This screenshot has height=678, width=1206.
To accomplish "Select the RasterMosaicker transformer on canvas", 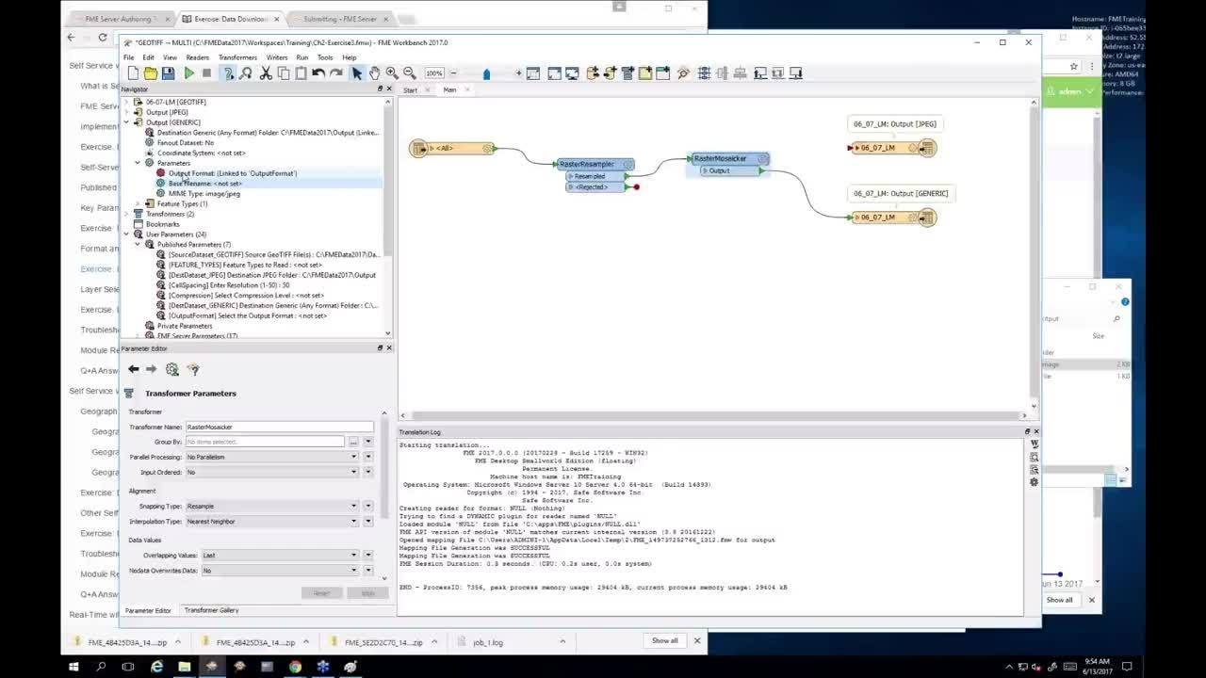I will pyautogui.click(x=730, y=159).
